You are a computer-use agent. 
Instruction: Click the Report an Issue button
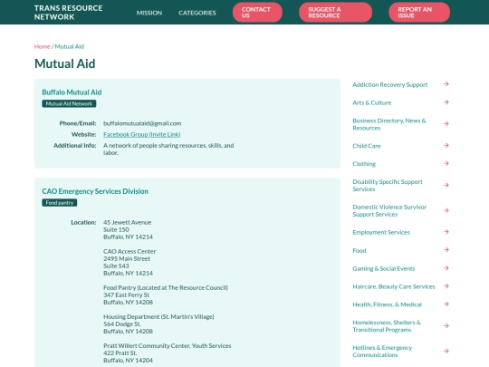pyautogui.click(x=419, y=13)
